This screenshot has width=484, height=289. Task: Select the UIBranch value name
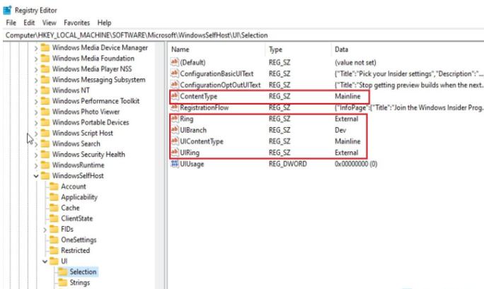click(x=193, y=130)
